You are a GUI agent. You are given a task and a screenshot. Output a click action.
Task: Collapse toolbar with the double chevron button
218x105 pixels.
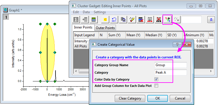211,20
